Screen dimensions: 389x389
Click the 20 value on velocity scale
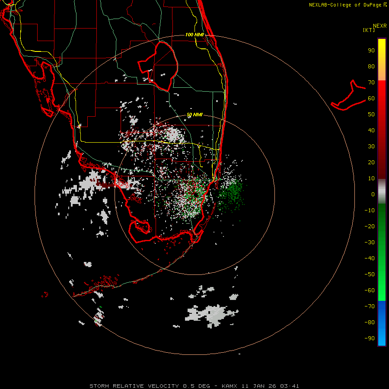pyautogui.click(x=371, y=162)
